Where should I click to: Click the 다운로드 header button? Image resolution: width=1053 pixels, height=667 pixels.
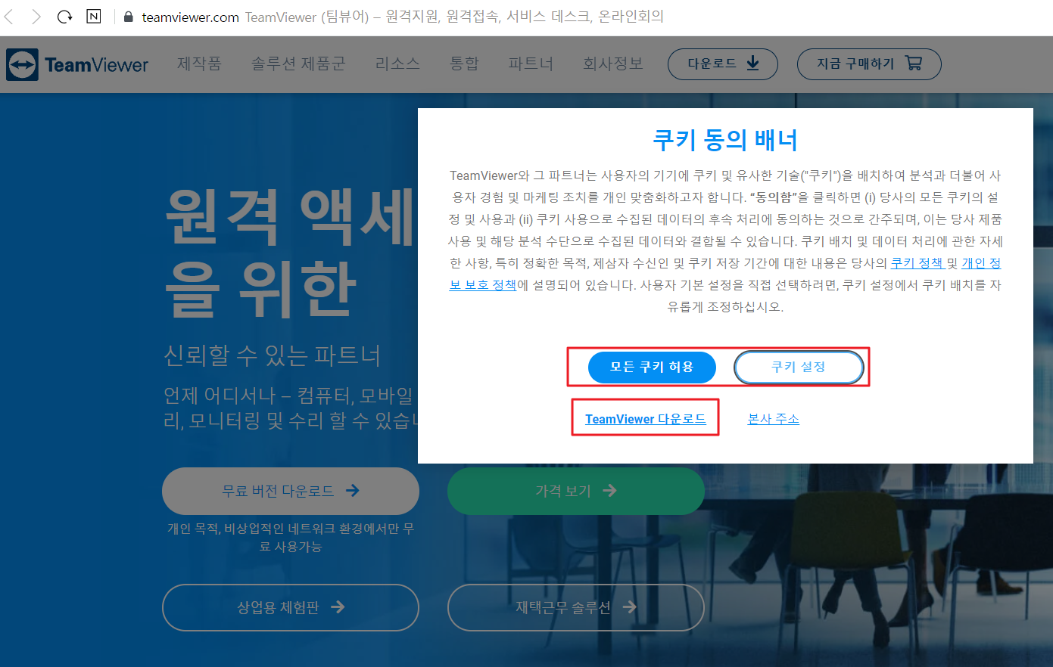point(723,64)
